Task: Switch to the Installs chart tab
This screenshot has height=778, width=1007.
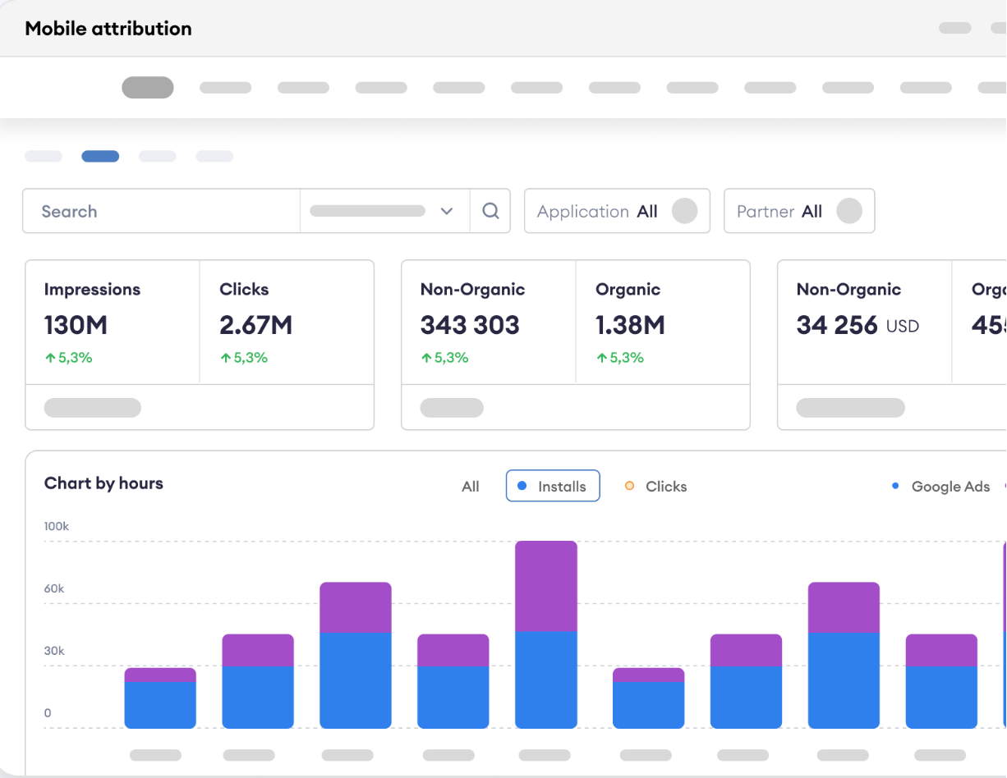Action: [553, 486]
